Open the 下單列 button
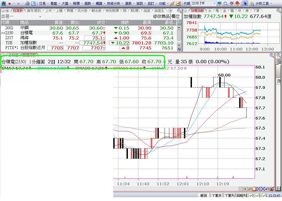The height and width of the screenshot is (201, 282). click(230, 195)
